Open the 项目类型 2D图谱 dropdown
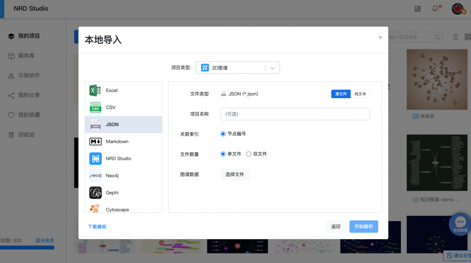Screen dimensions: 471x263 [x=238, y=67]
